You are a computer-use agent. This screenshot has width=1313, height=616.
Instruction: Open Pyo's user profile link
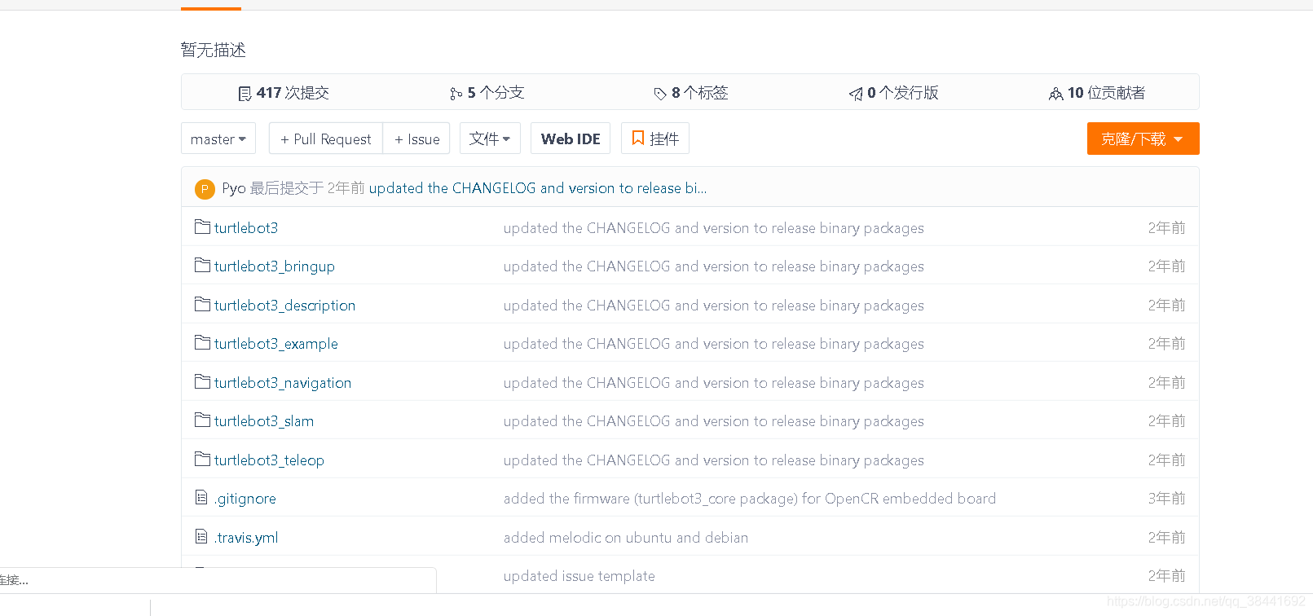[234, 188]
